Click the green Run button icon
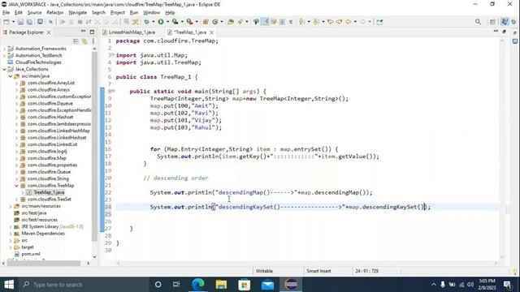The width and height of the screenshot is (520, 292). coord(161,22)
